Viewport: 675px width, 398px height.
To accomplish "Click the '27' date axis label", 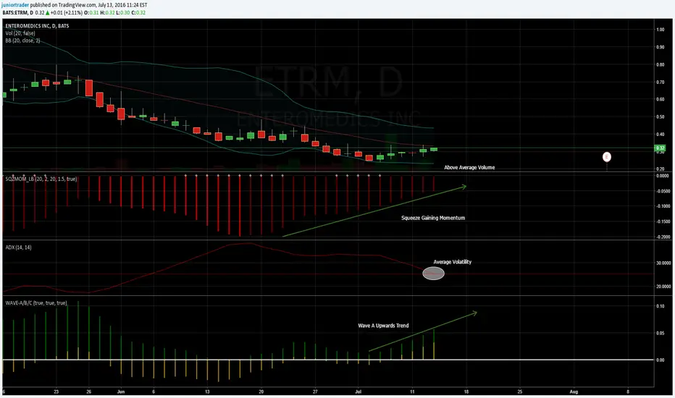I will [x=315, y=392].
